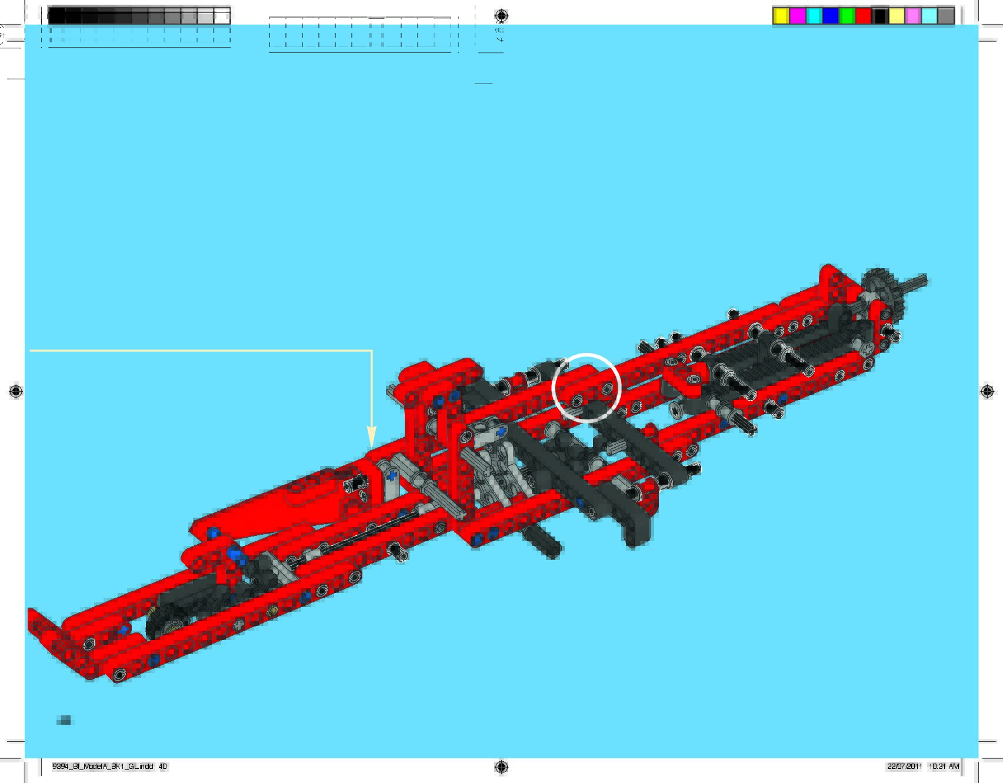The height and width of the screenshot is (783, 1003).
Task: Click the gray swatch ending the color bar
Action: (945, 16)
